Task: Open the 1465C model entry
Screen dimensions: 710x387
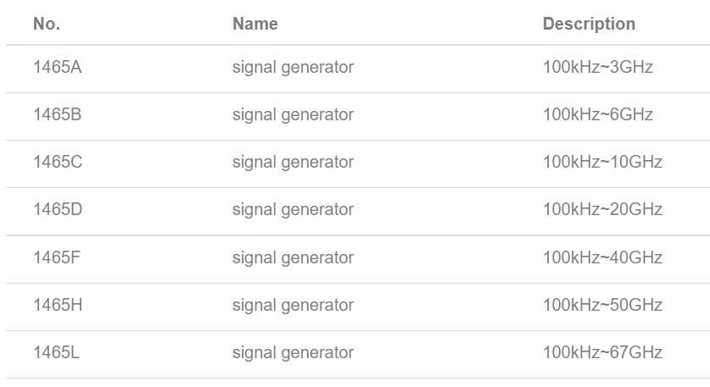Action: click(x=58, y=162)
